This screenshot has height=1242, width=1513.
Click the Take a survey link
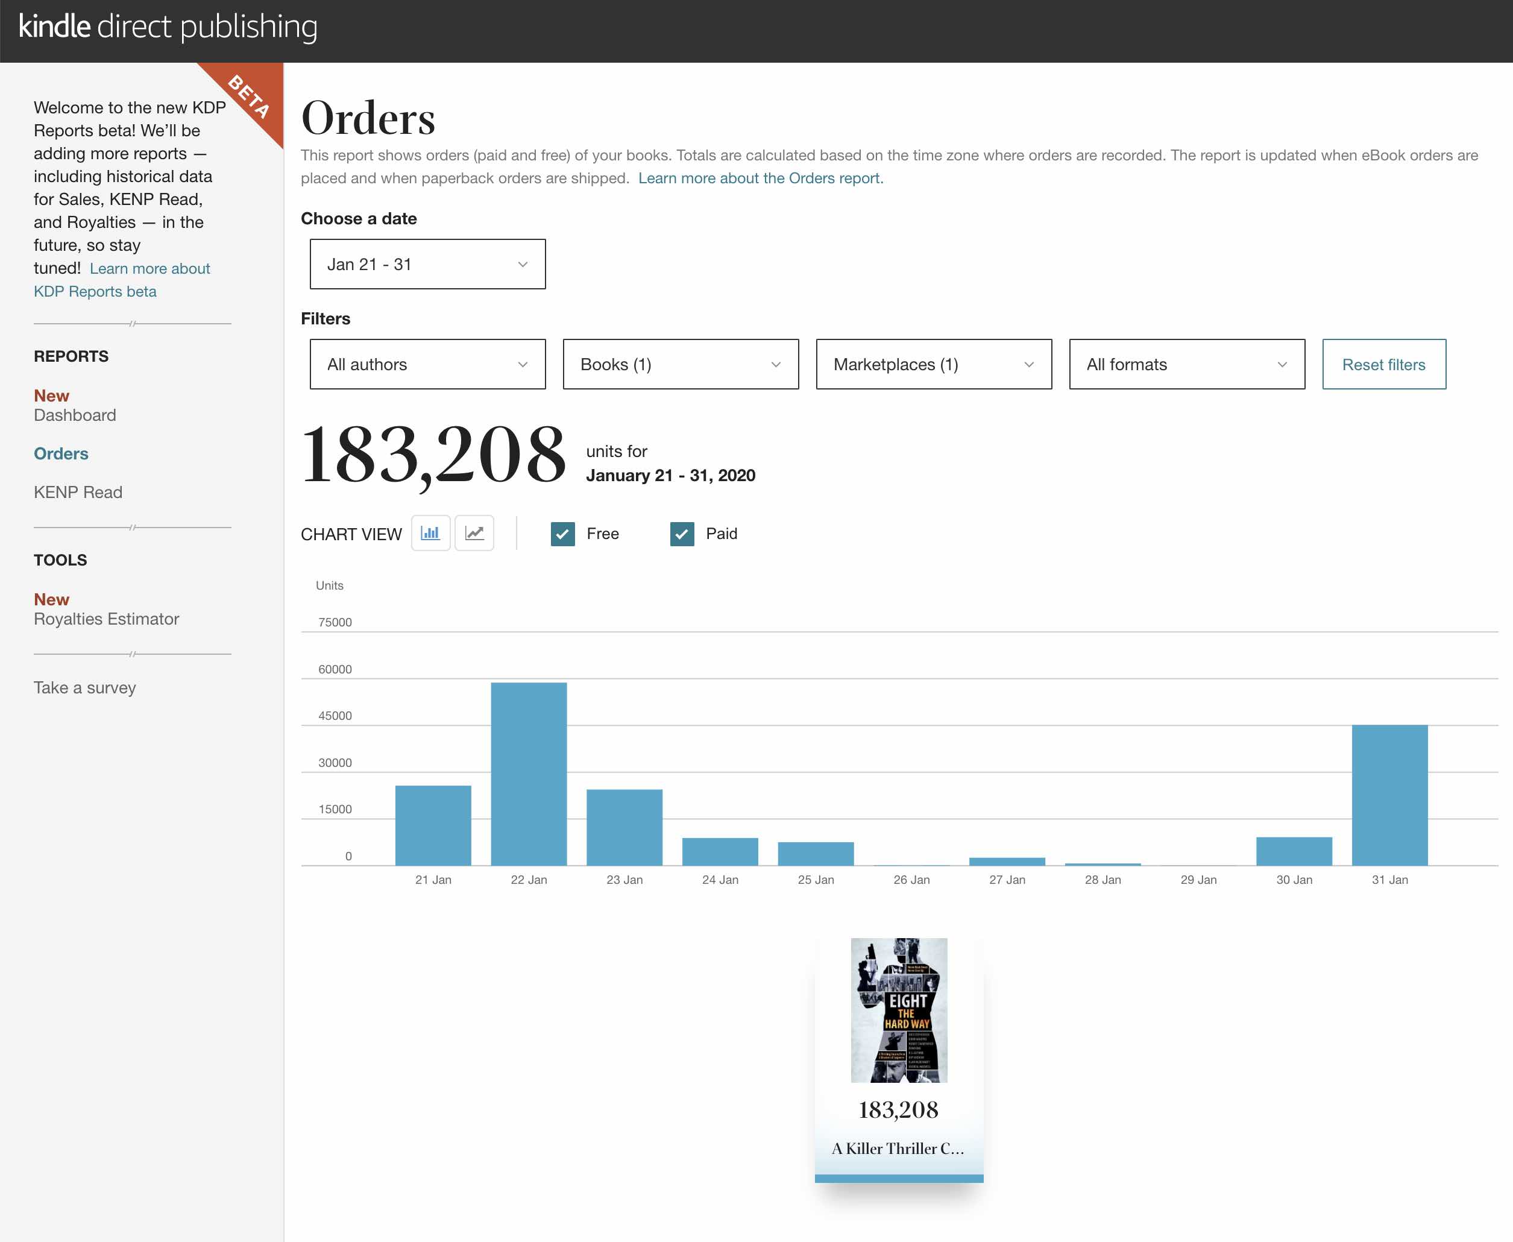(x=84, y=687)
